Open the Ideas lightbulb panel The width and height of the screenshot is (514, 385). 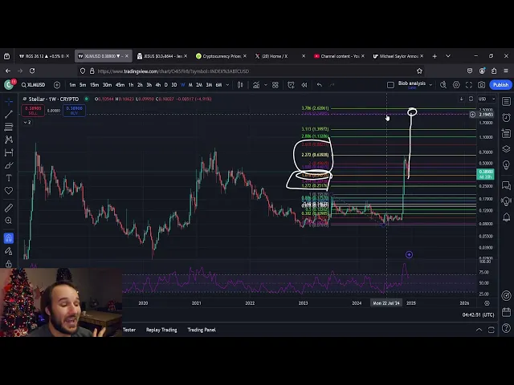click(x=507, y=164)
